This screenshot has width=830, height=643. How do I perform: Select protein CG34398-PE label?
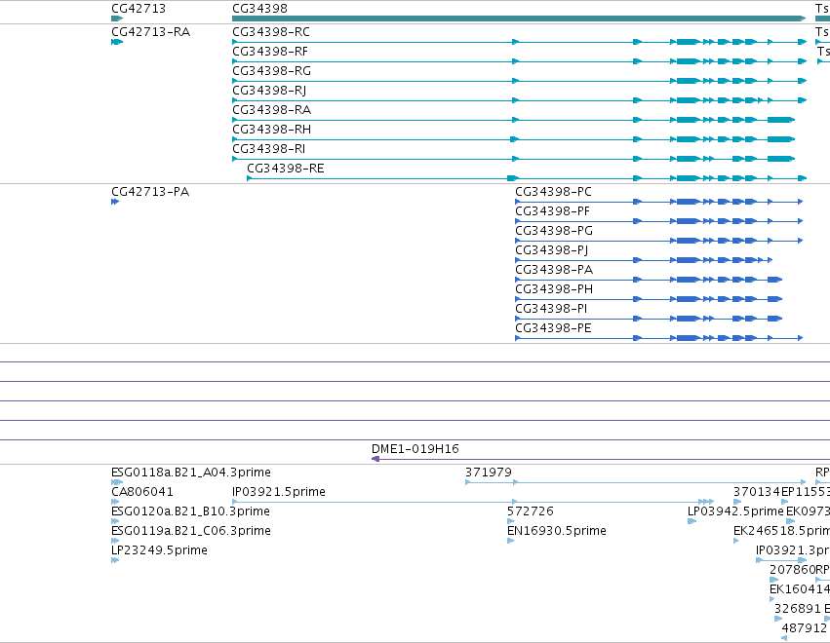click(x=553, y=328)
